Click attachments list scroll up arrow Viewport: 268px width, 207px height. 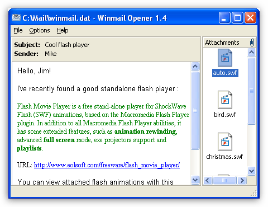pyautogui.click(x=252, y=52)
